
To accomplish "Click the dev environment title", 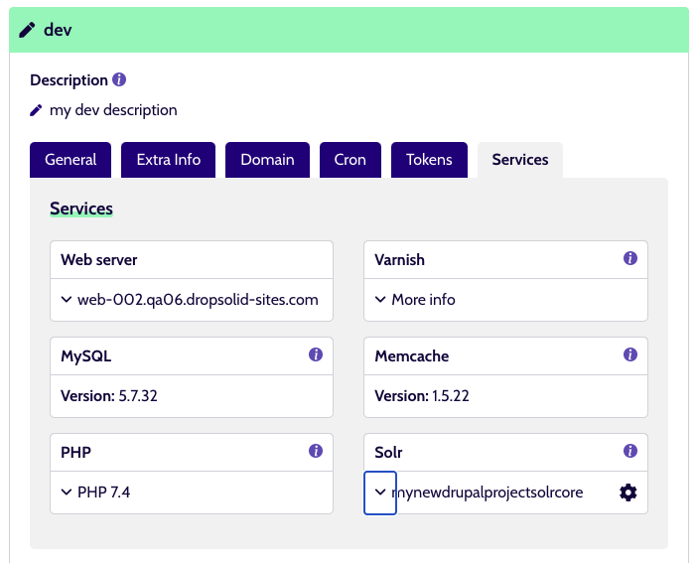I will [58, 30].
